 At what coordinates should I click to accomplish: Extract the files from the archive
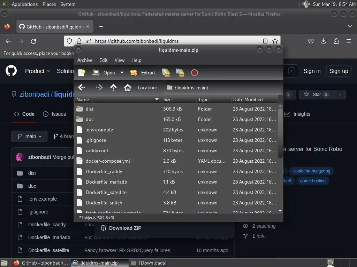143,73
